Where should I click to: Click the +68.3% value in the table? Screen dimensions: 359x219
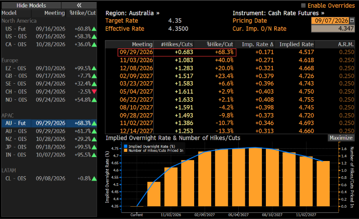point(224,52)
